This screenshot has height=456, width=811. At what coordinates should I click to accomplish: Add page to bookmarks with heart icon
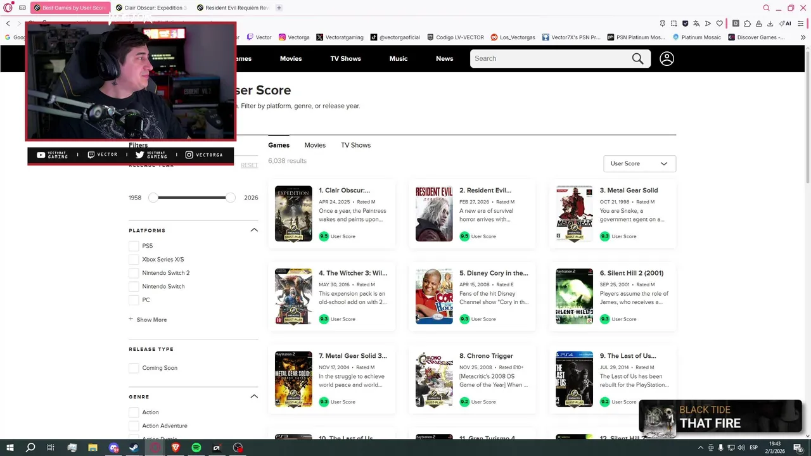point(719,23)
